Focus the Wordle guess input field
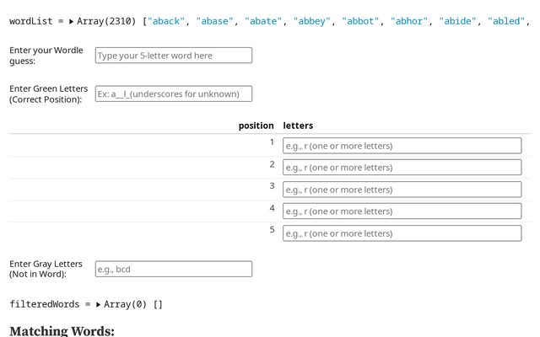540x337 pixels. click(174, 56)
